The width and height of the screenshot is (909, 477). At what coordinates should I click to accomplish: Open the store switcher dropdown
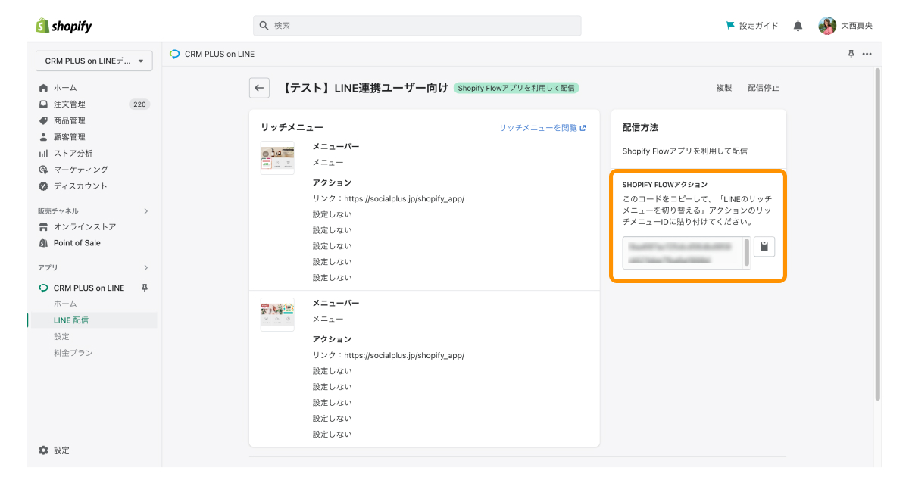click(93, 61)
